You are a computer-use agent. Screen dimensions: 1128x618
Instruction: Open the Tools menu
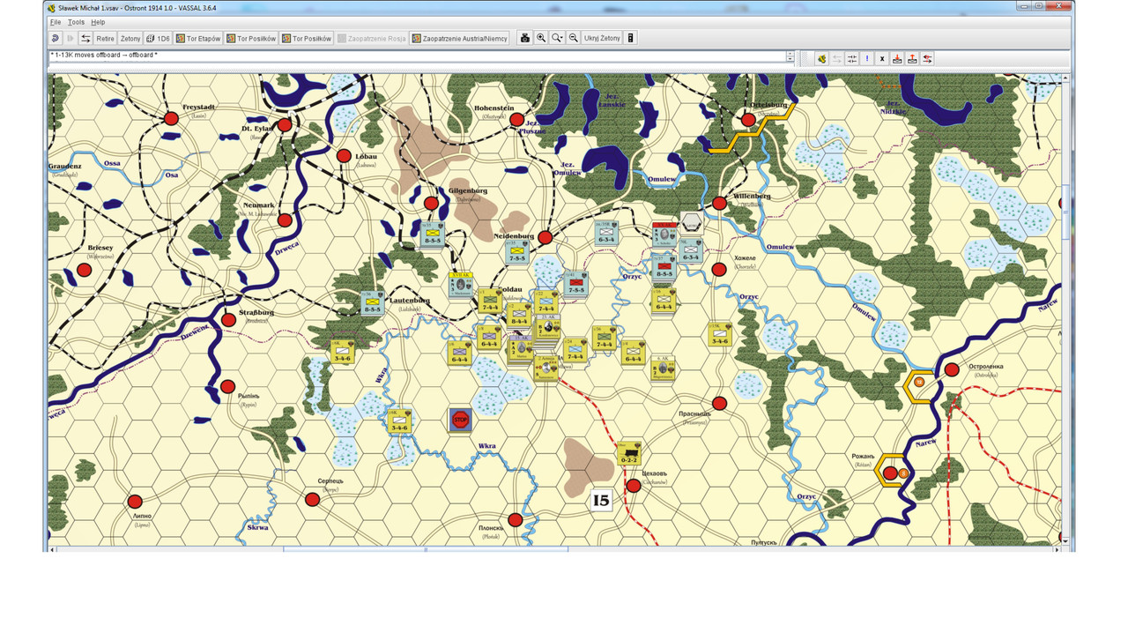(x=77, y=22)
